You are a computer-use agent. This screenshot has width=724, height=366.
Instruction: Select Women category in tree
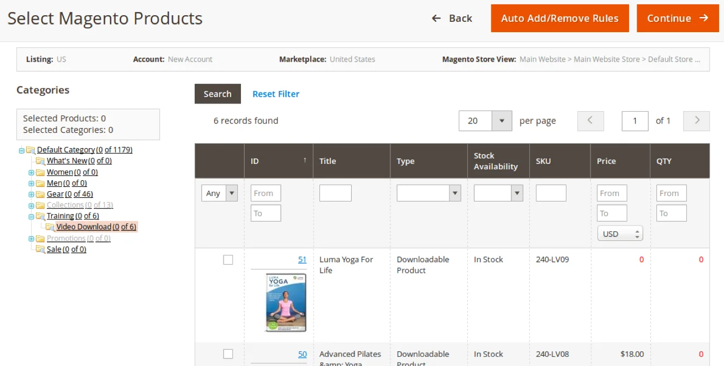(x=72, y=172)
